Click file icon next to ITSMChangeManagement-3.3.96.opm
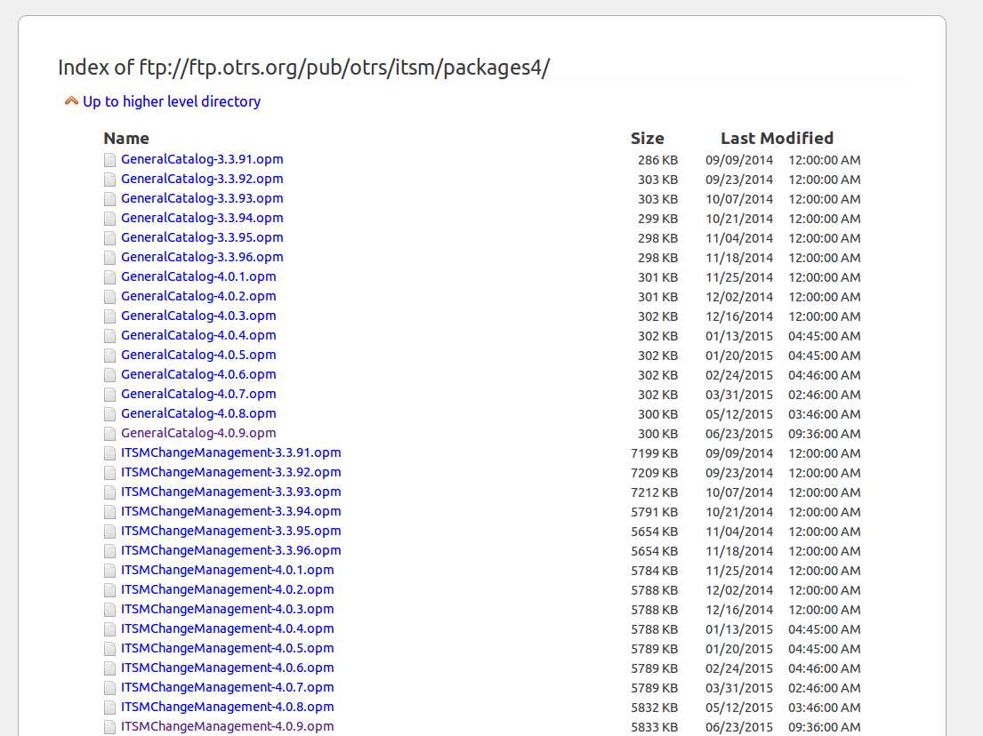Screen dimensions: 983x736 pos(109,550)
